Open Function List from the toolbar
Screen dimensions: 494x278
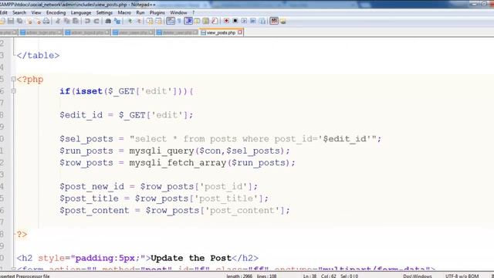tap(215, 21)
